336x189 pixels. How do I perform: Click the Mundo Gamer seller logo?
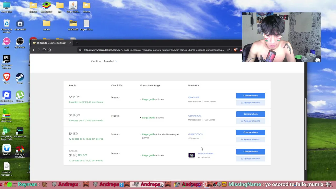click(192, 155)
